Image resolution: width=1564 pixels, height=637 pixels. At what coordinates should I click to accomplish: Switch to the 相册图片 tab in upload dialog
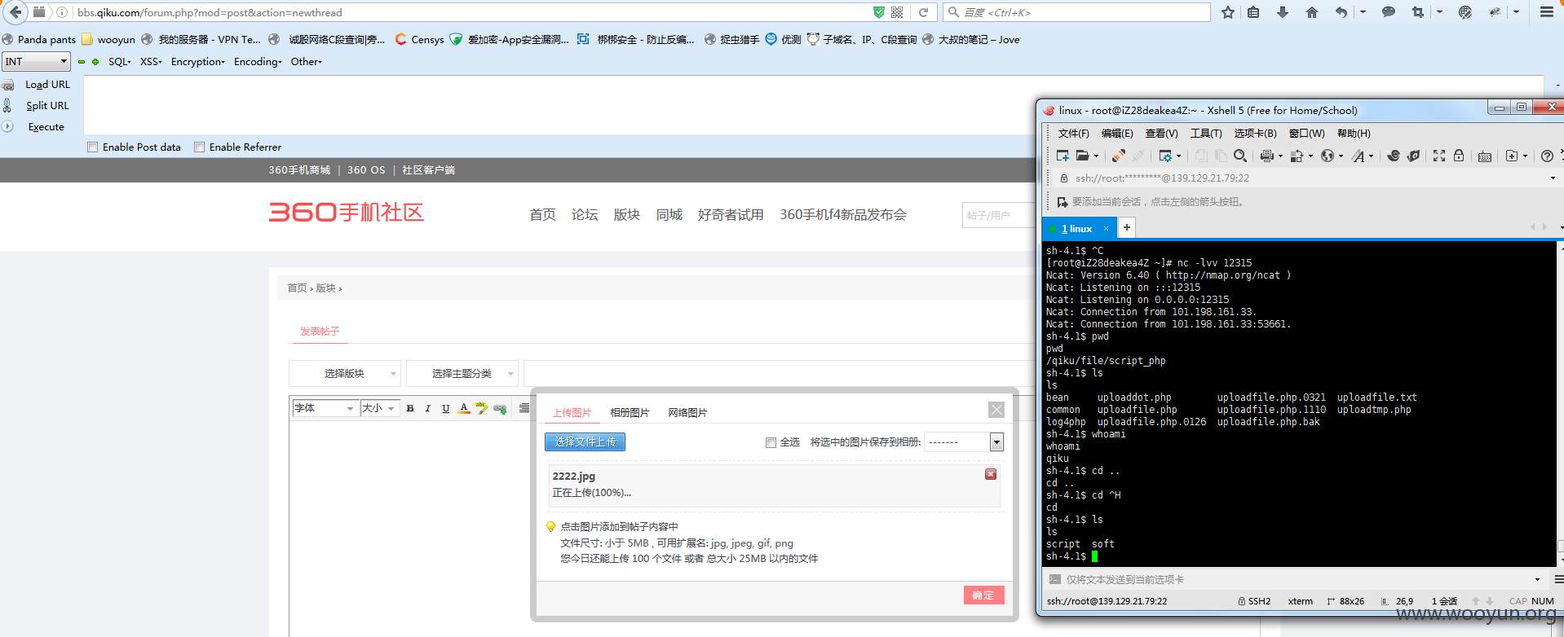coord(630,413)
